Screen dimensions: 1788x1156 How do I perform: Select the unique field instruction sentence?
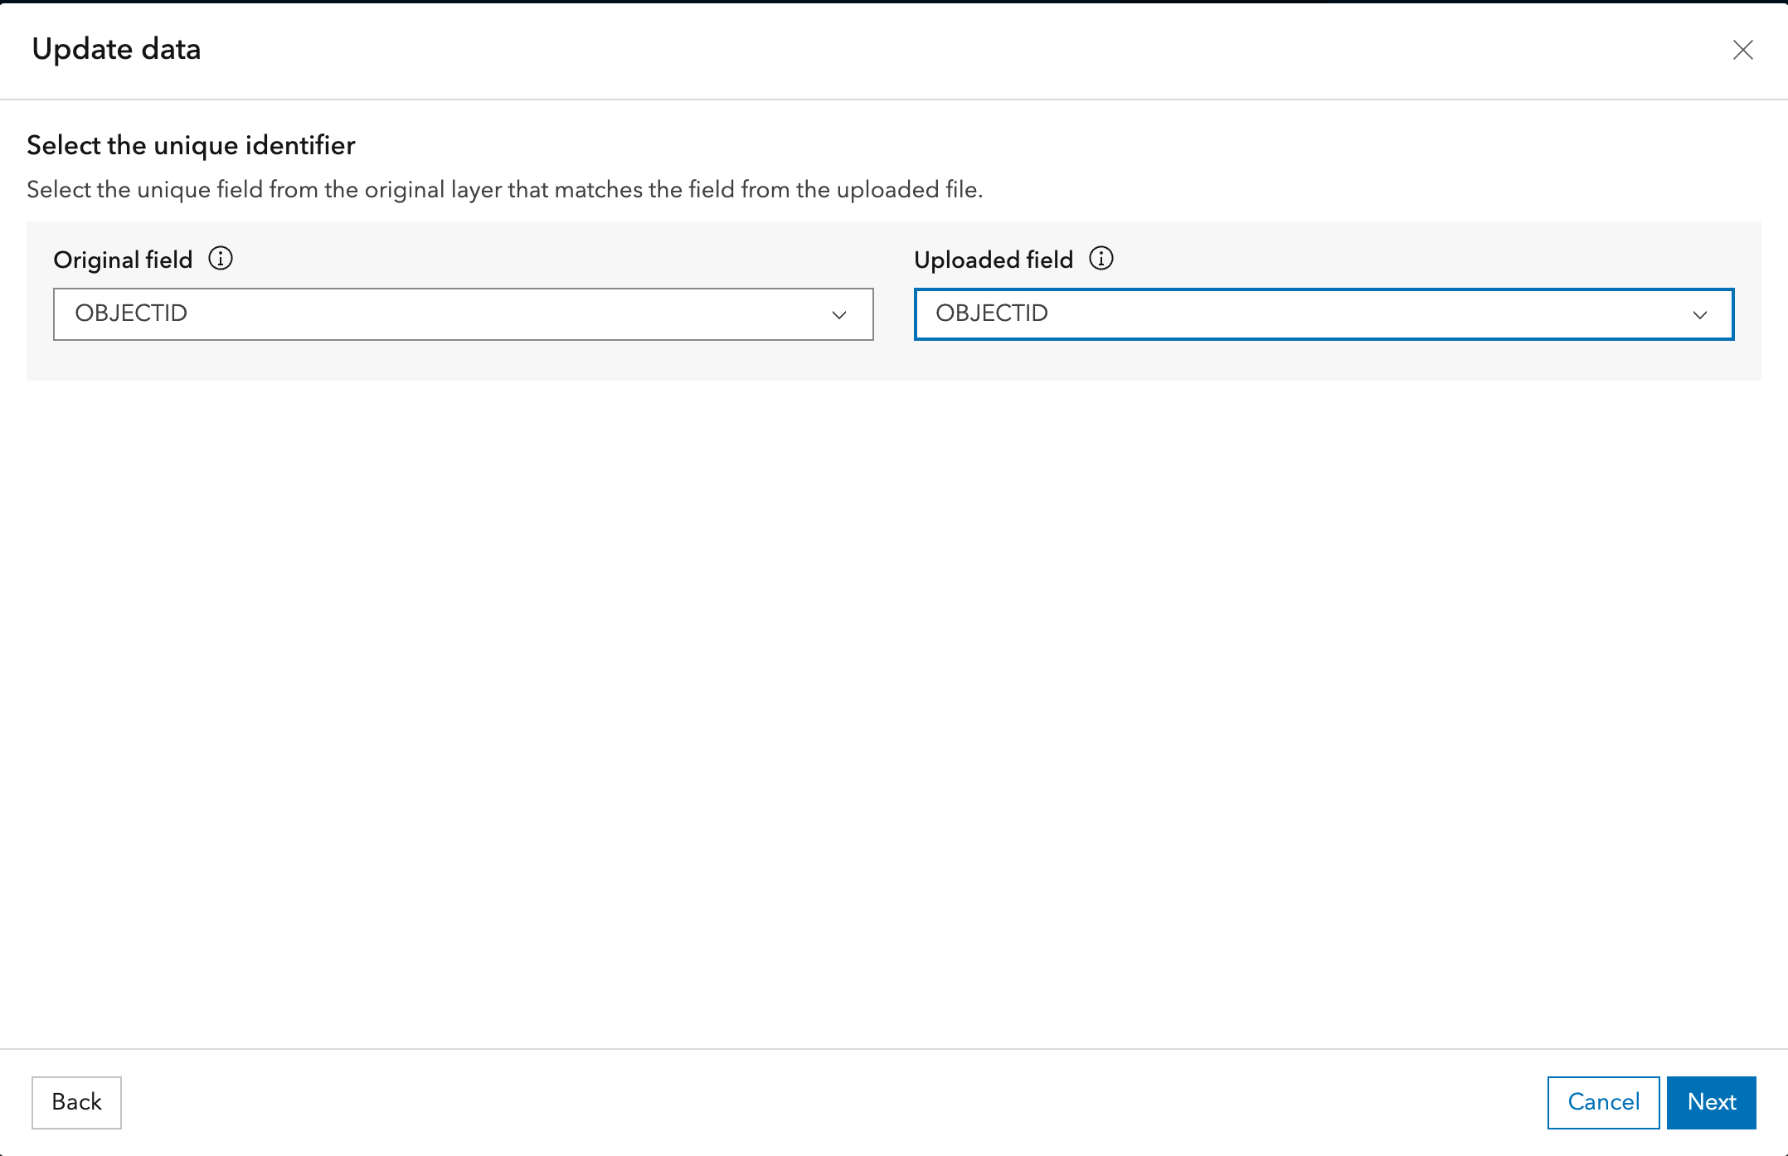point(505,190)
